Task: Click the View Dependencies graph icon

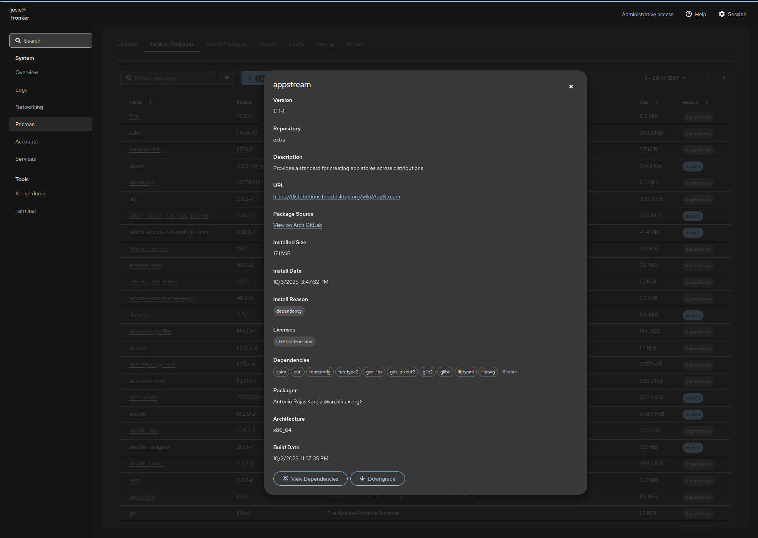Action: pyautogui.click(x=285, y=478)
